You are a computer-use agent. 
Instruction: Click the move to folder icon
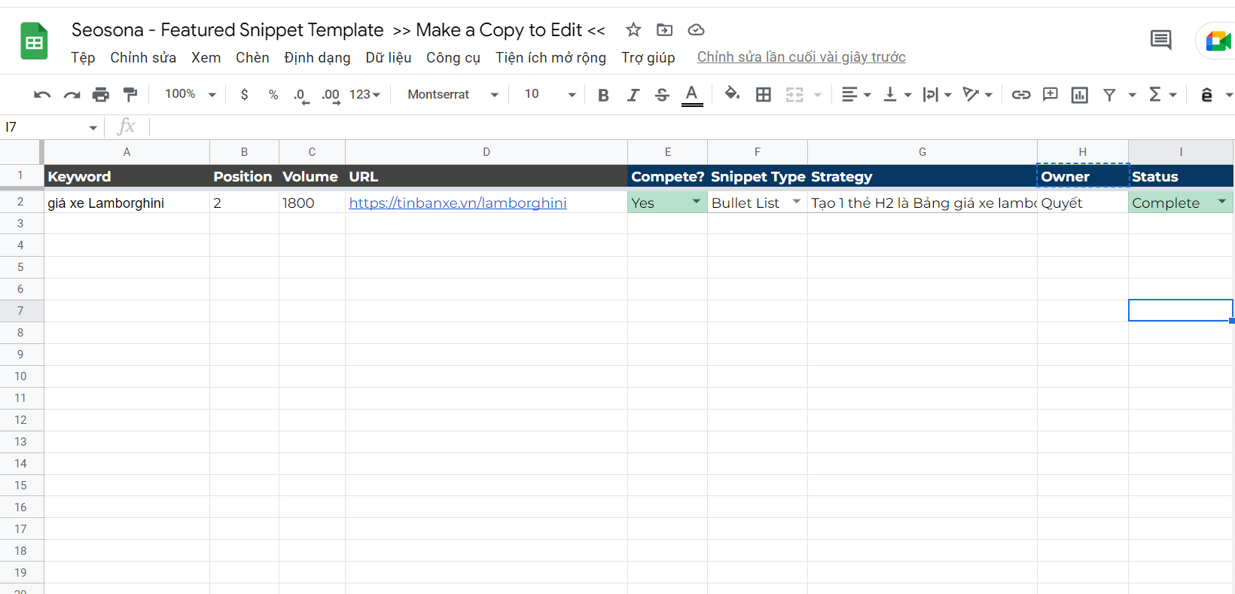[665, 29]
